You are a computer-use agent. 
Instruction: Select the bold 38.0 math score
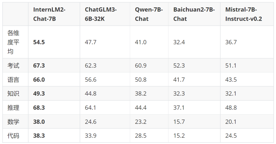click(39, 122)
